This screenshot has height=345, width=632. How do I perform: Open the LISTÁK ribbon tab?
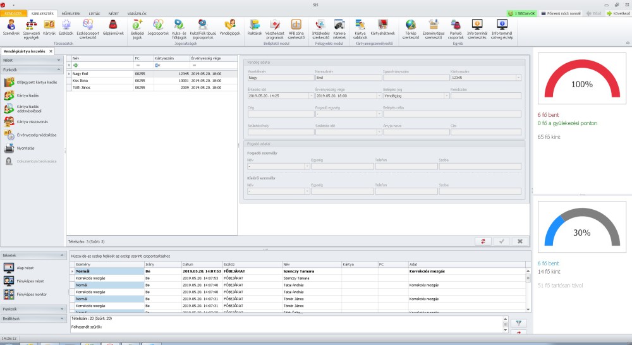coord(94,13)
